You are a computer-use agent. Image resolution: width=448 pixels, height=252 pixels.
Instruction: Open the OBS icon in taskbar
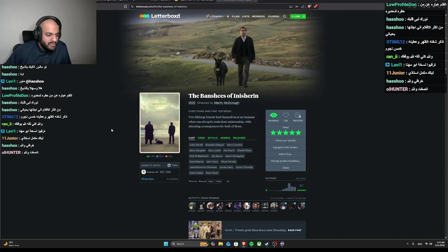tap(274, 244)
